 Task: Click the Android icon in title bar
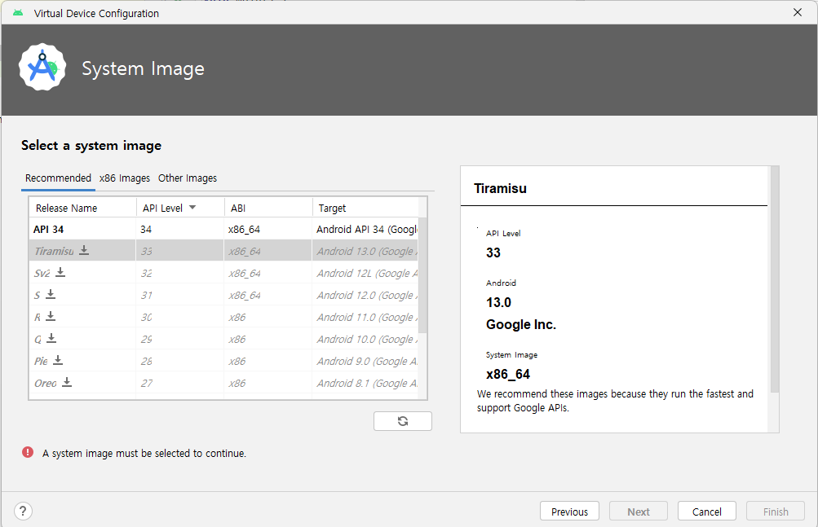coord(18,13)
